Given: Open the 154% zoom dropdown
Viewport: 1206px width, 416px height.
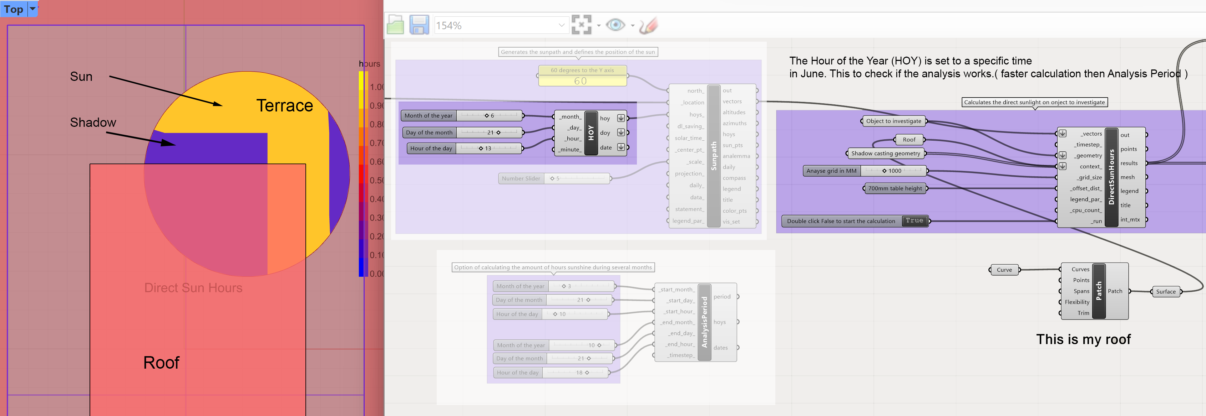Looking at the screenshot, I should (561, 25).
